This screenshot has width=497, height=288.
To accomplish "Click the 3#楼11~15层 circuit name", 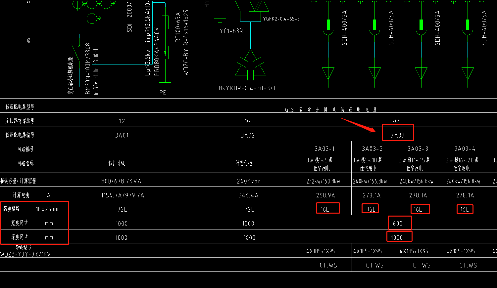I will click(x=414, y=160).
